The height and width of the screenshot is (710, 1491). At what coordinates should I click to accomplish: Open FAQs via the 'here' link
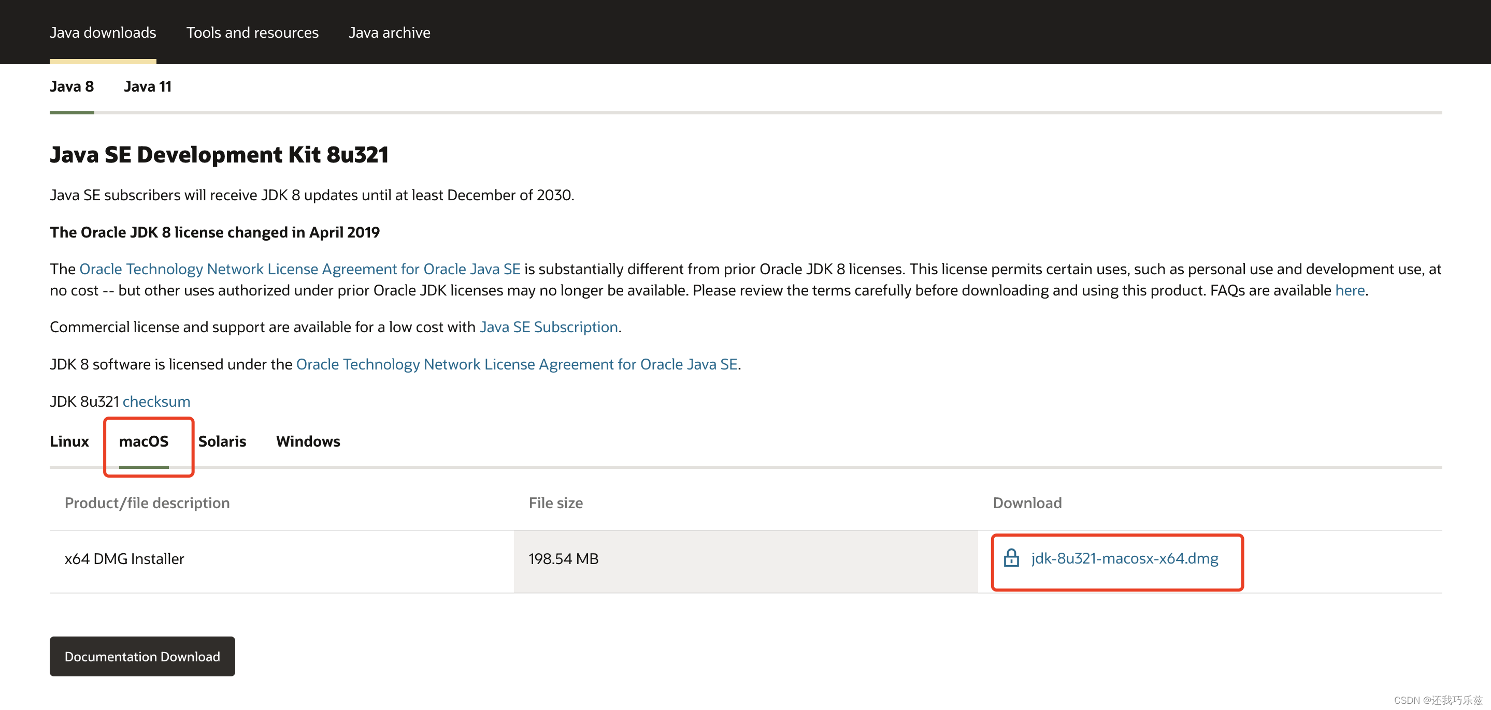coord(1349,290)
